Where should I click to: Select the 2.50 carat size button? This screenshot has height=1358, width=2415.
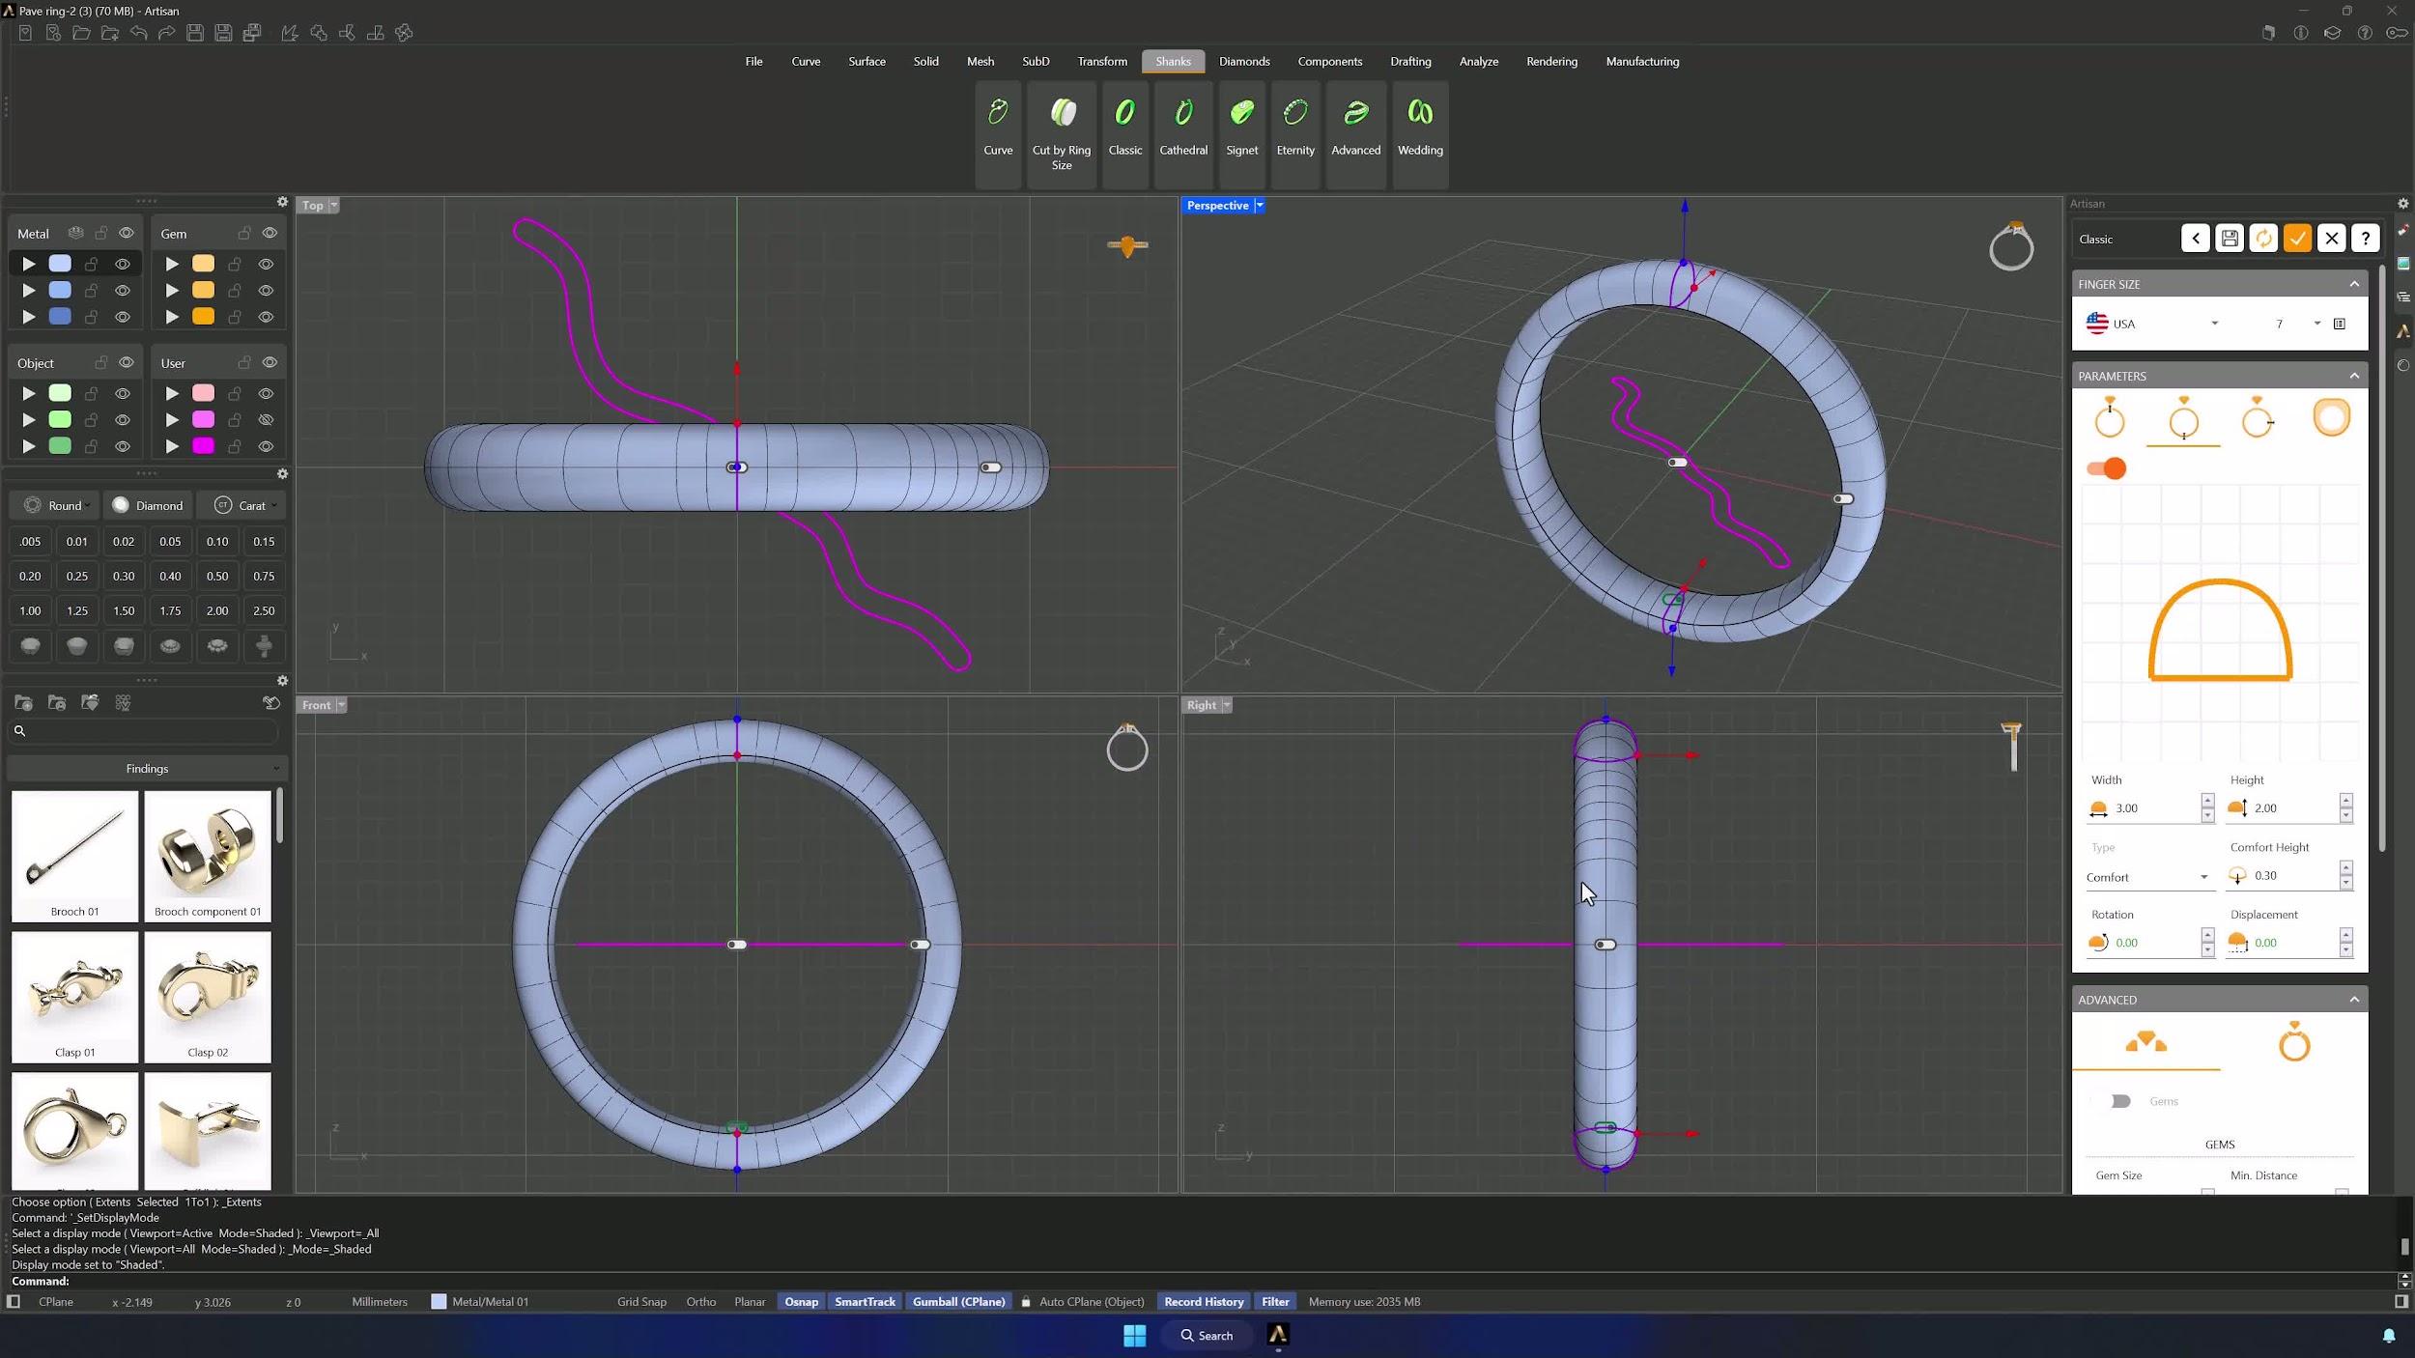[264, 611]
